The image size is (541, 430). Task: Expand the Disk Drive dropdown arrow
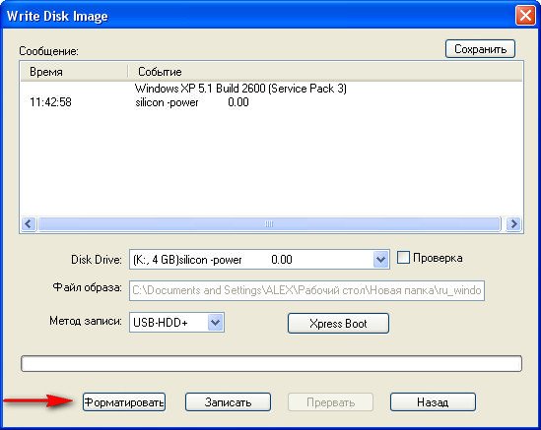click(380, 259)
